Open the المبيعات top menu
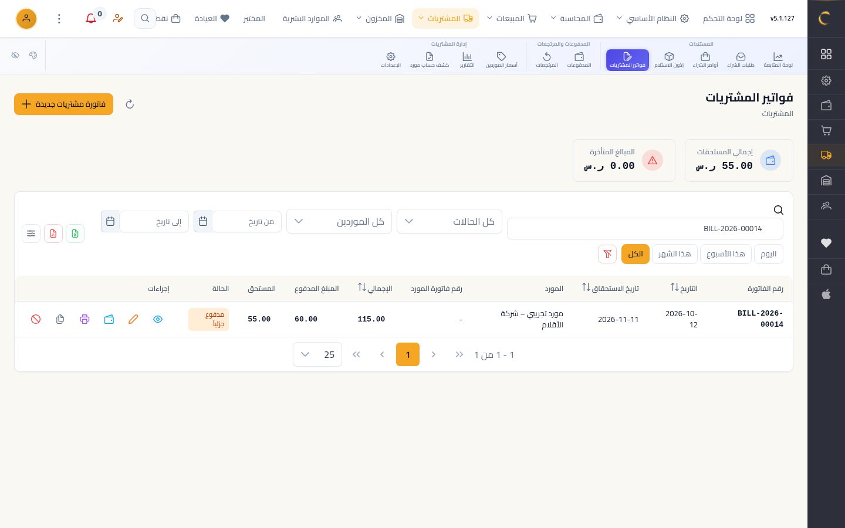This screenshot has height=528, width=845. [x=512, y=18]
